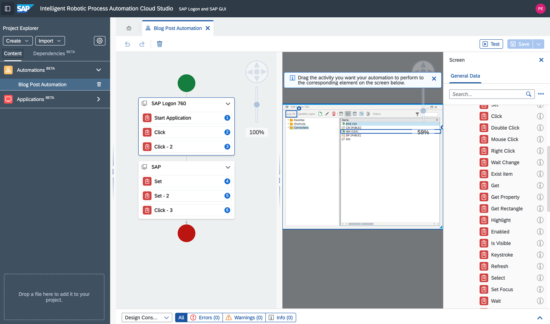Image resolution: width=550 pixels, height=324 pixels.
Task: Select the Wait Change activity
Action: (505, 162)
